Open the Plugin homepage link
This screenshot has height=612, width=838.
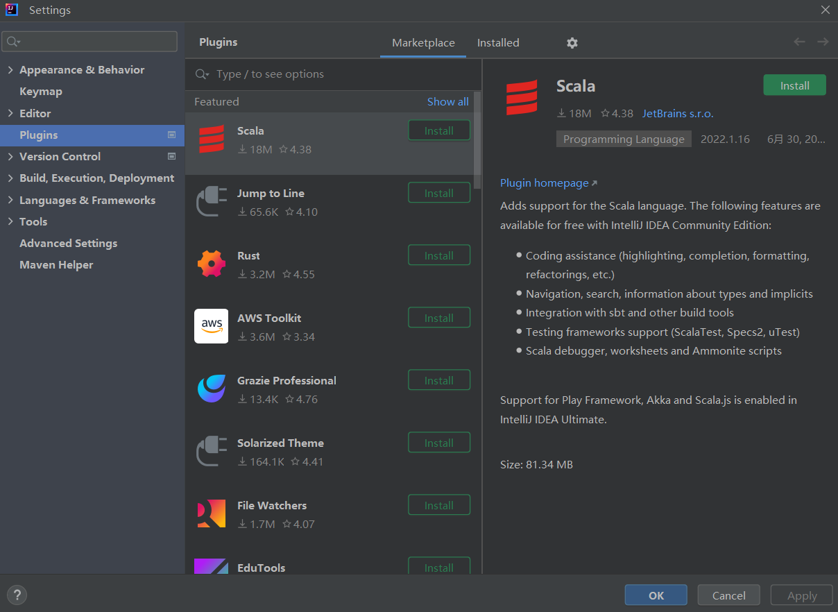pyautogui.click(x=545, y=183)
